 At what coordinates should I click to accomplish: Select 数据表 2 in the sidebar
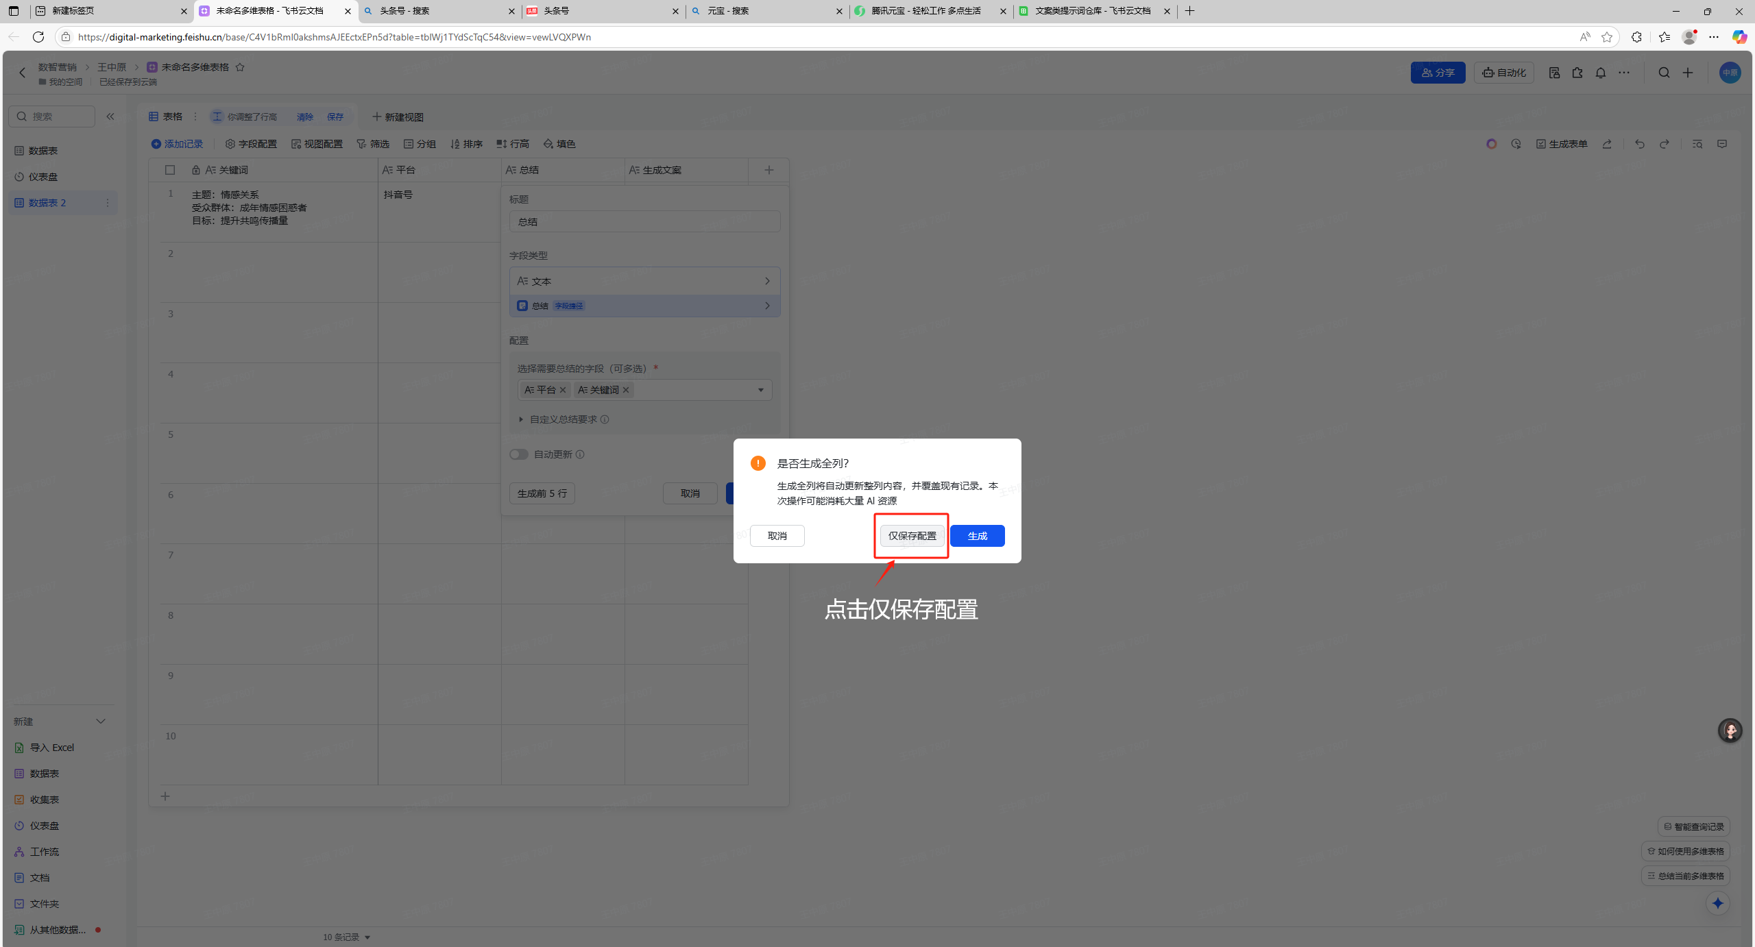point(48,203)
